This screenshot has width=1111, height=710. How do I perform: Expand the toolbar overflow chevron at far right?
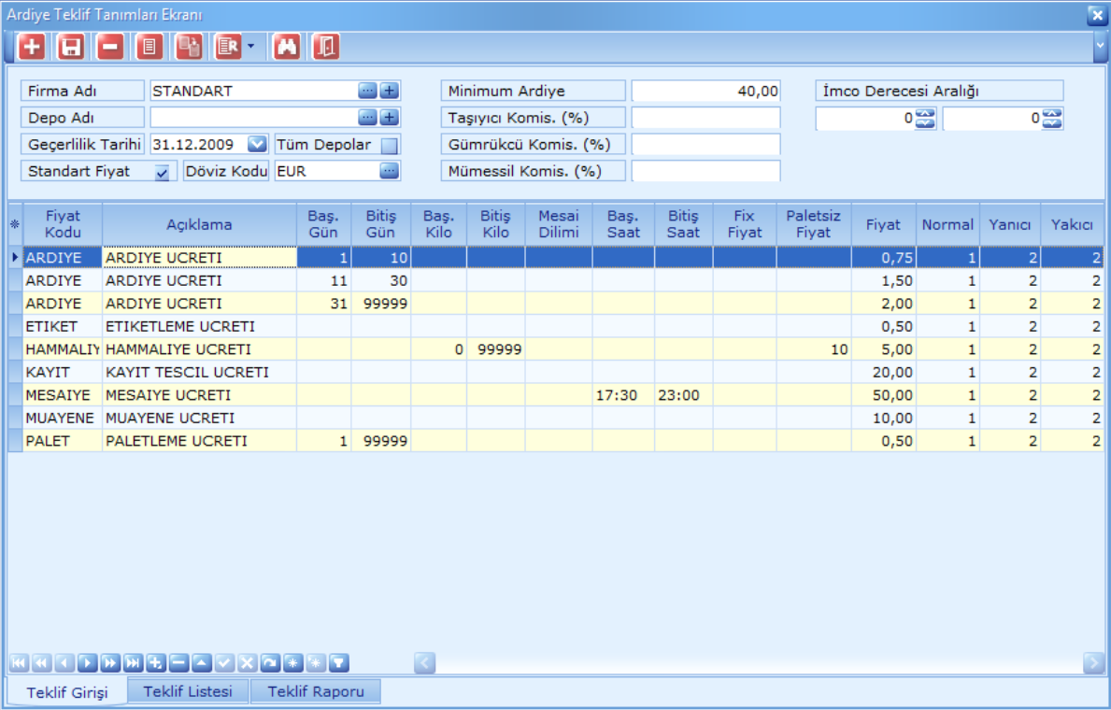(1100, 46)
